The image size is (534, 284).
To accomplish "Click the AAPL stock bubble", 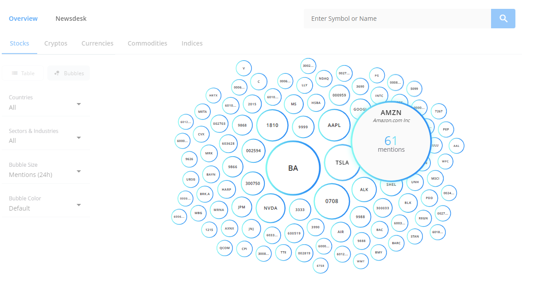I will (334, 125).
